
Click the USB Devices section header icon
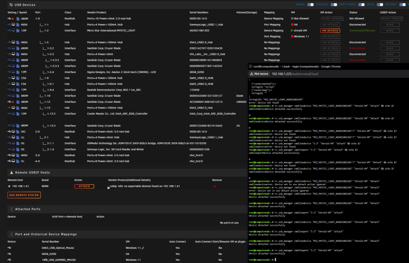pyautogui.click(x=11, y=4)
